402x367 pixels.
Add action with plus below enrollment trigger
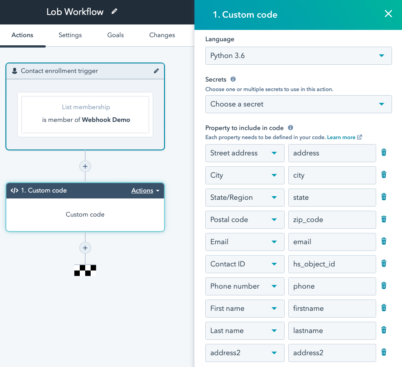point(85,166)
